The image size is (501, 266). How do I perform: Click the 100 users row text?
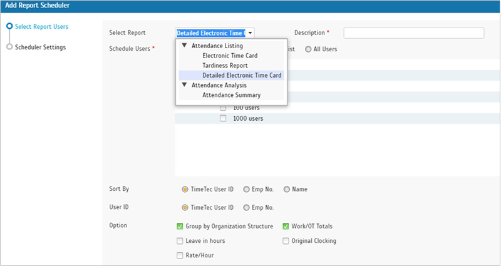pos(246,108)
